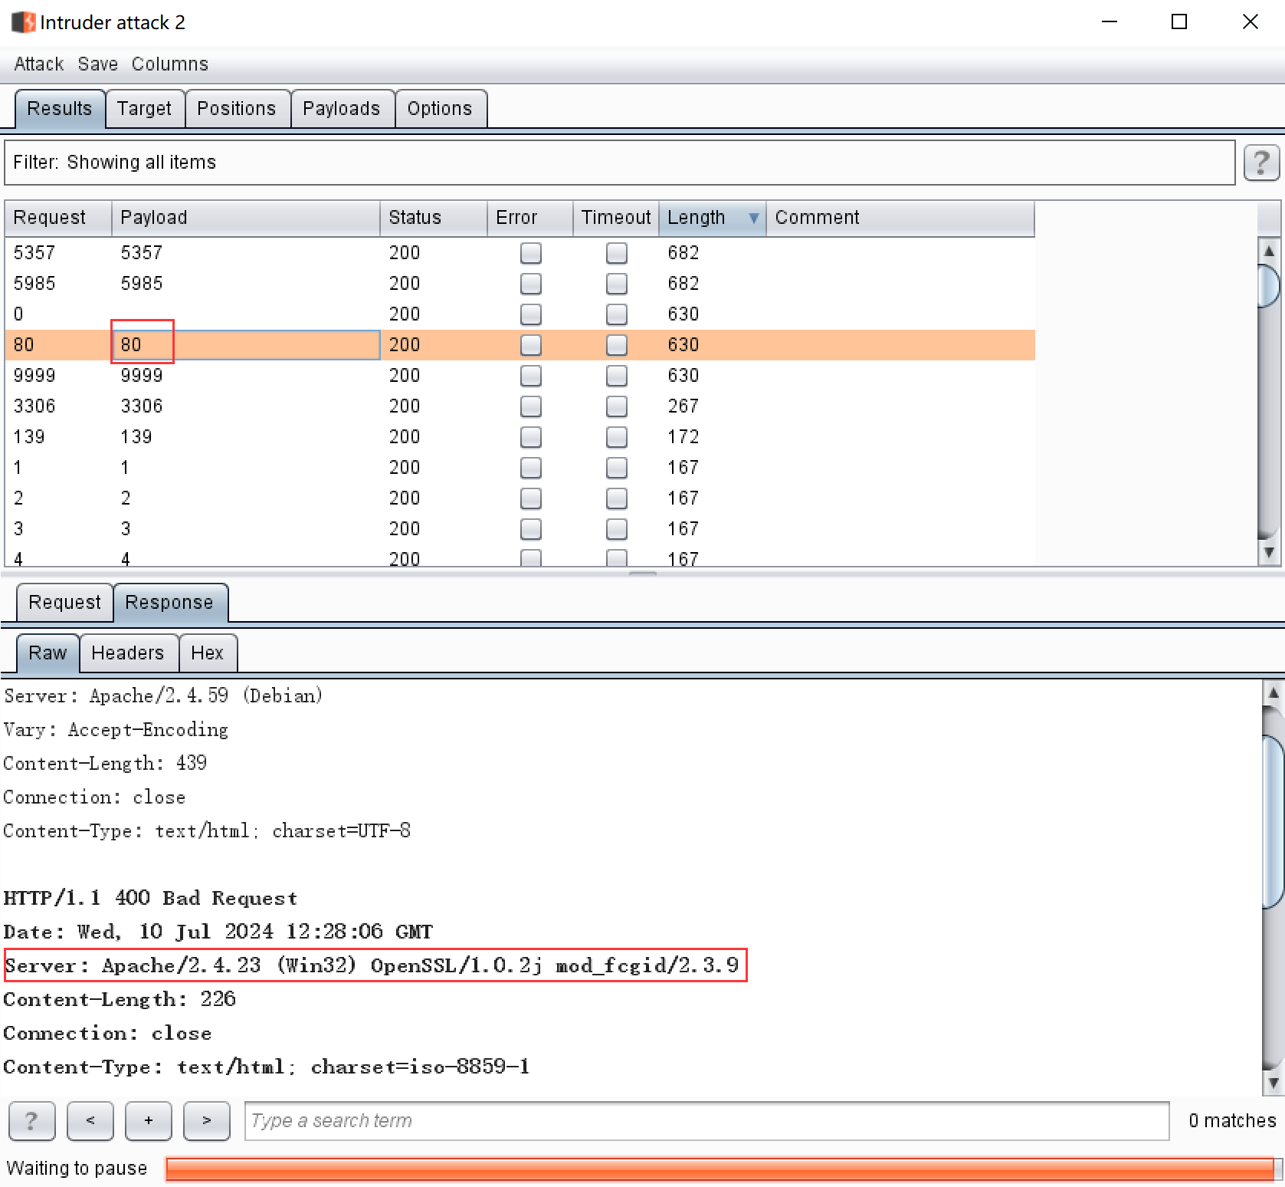
Task: Select result row with payload 139
Action: point(520,437)
